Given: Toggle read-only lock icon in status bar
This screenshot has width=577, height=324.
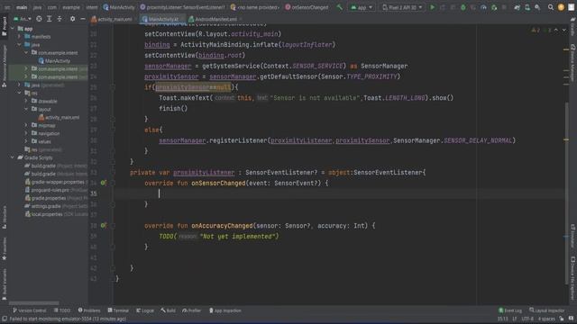Looking at the screenshot, I should 562,319.
